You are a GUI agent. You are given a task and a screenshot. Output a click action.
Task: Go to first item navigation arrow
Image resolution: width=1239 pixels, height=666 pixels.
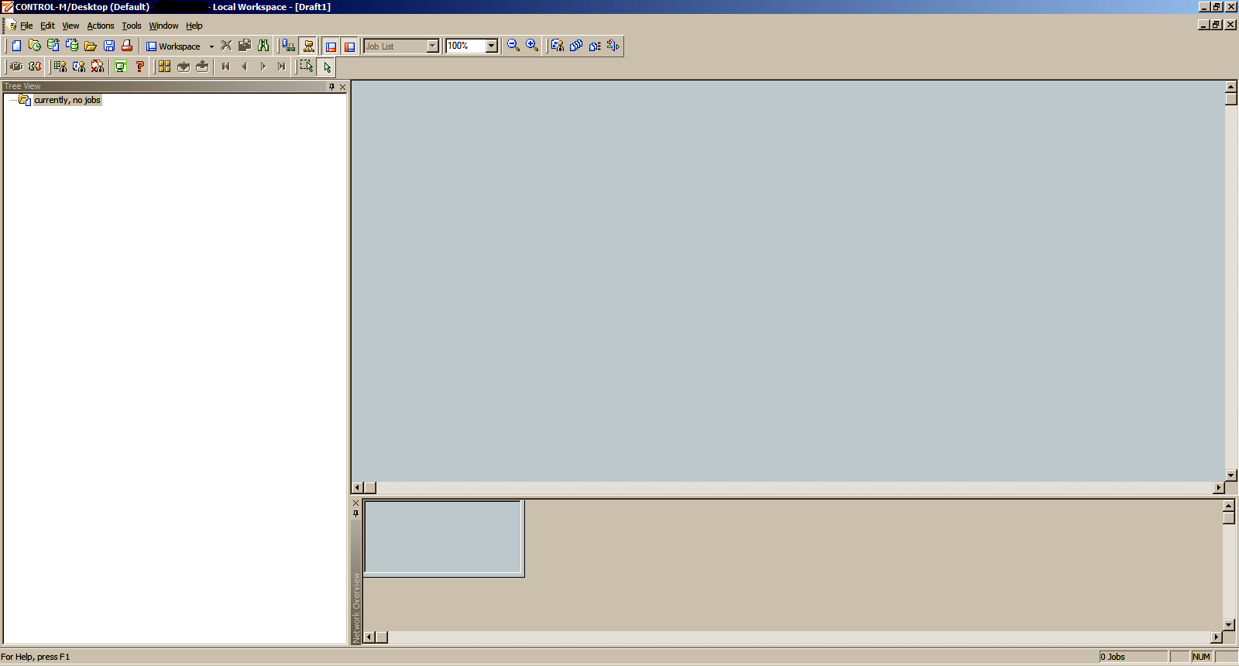tap(225, 67)
